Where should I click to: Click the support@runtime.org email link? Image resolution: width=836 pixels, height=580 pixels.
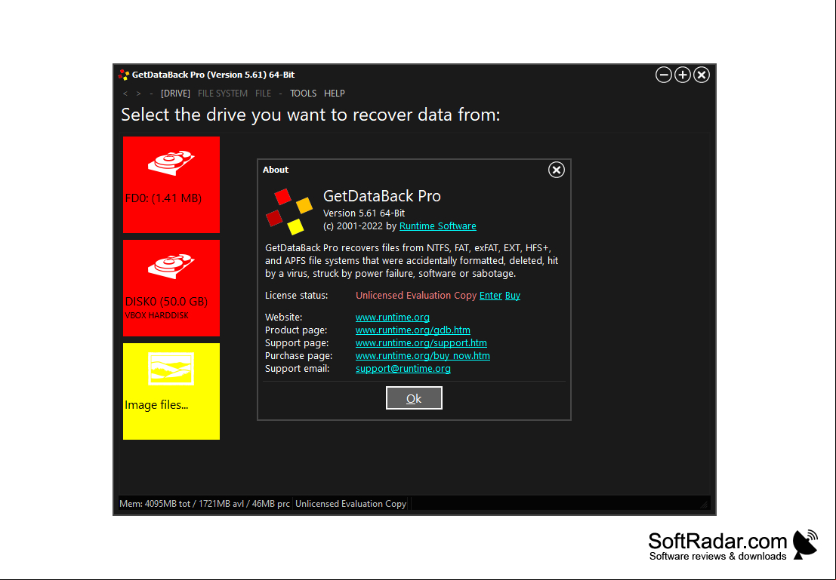(403, 368)
